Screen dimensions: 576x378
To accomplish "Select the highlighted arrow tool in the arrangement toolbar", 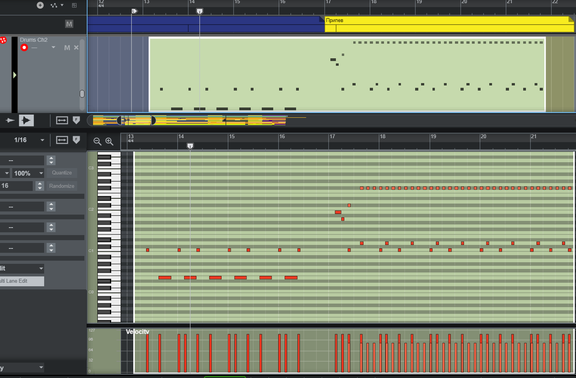I will 26,120.
